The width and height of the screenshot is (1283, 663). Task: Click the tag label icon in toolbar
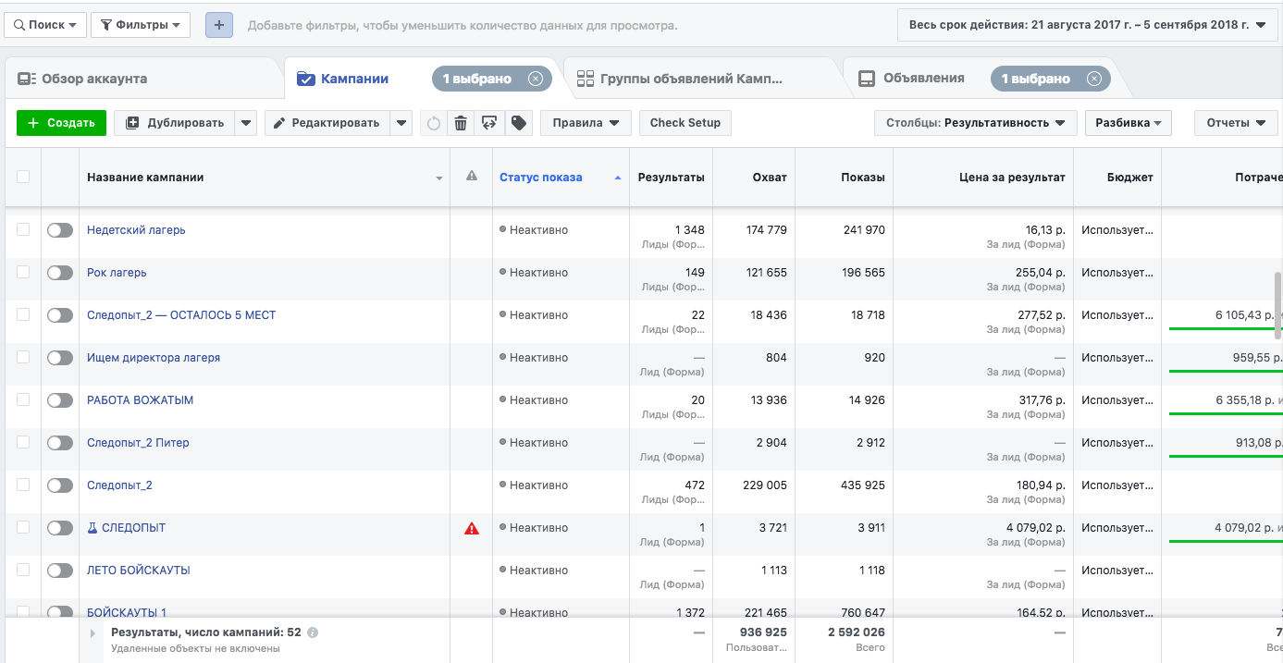(519, 123)
